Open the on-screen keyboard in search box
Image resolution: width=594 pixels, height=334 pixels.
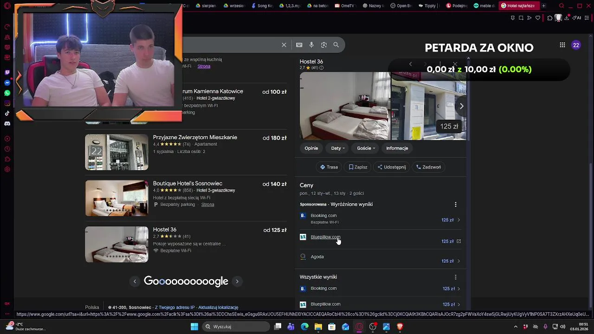tap(299, 45)
